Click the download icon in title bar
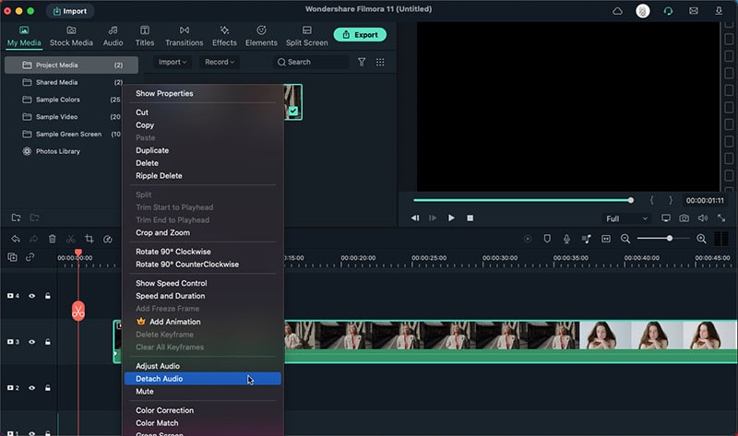 click(719, 11)
